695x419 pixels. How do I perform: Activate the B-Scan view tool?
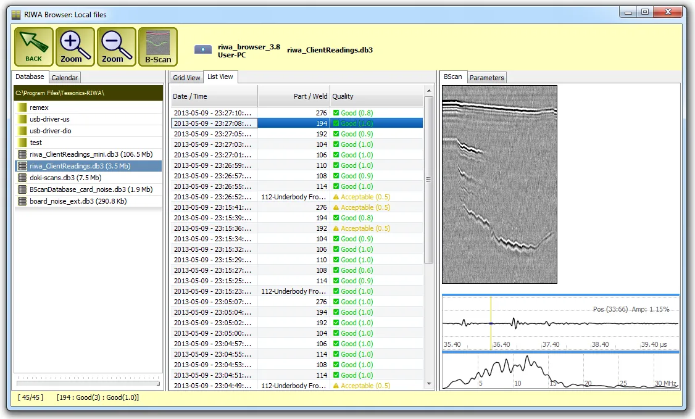pyautogui.click(x=157, y=46)
